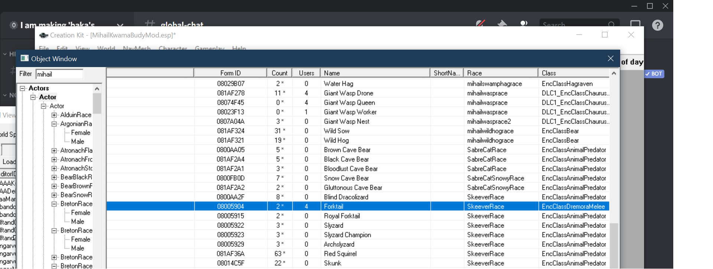The width and height of the screenshot is (713, 269).
Task: Sort list by Class column header
Action: coord(574,73)
